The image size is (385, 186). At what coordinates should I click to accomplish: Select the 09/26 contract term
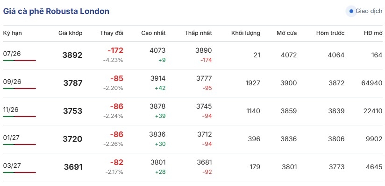[x=12, y=82]
